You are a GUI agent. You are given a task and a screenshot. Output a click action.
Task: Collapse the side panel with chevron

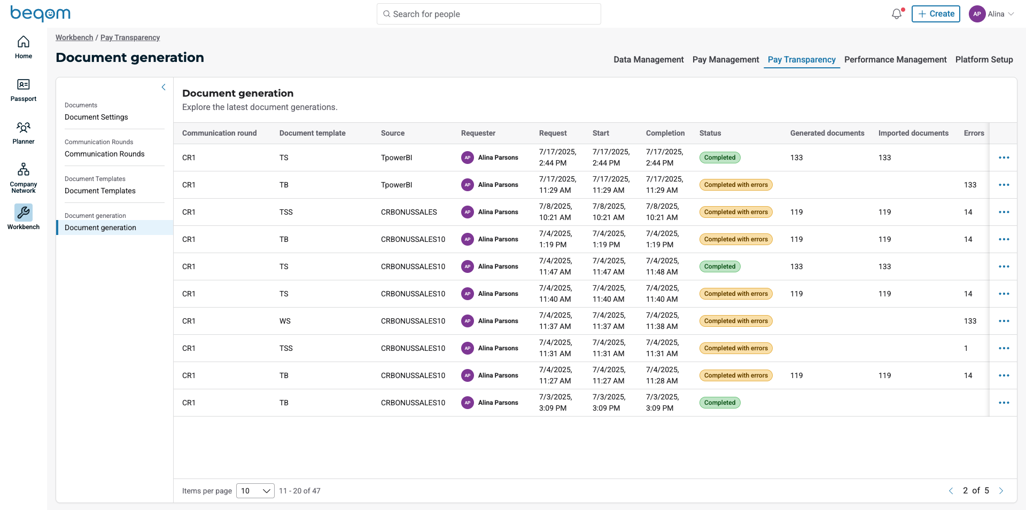click(x=164, y=87)
